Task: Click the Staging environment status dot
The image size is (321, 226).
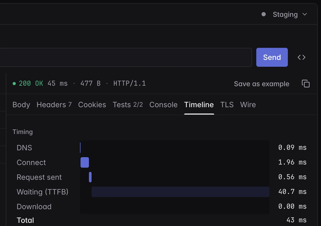Action: pos(264,14)
